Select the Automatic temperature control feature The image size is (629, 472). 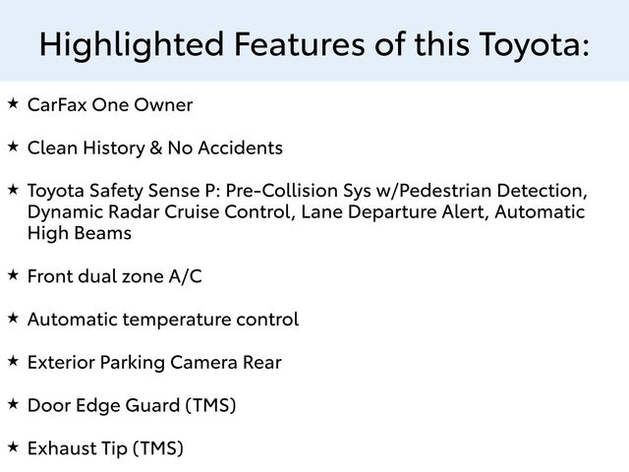tap(163, 320)
